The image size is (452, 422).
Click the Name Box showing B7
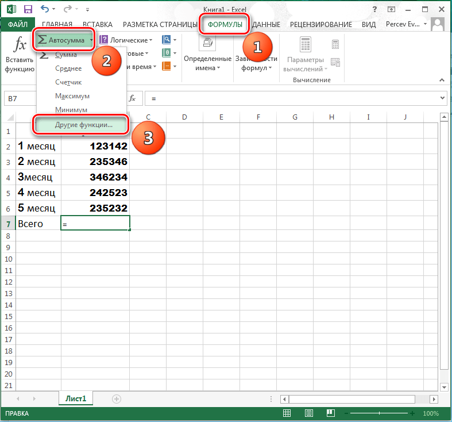click(x=20, y=98)
